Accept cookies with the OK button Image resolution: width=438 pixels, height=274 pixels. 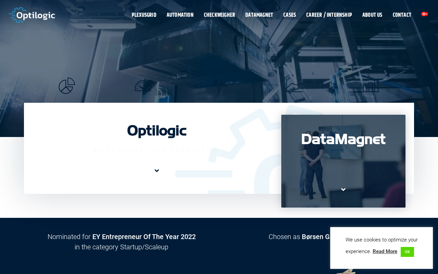[407, 252]
